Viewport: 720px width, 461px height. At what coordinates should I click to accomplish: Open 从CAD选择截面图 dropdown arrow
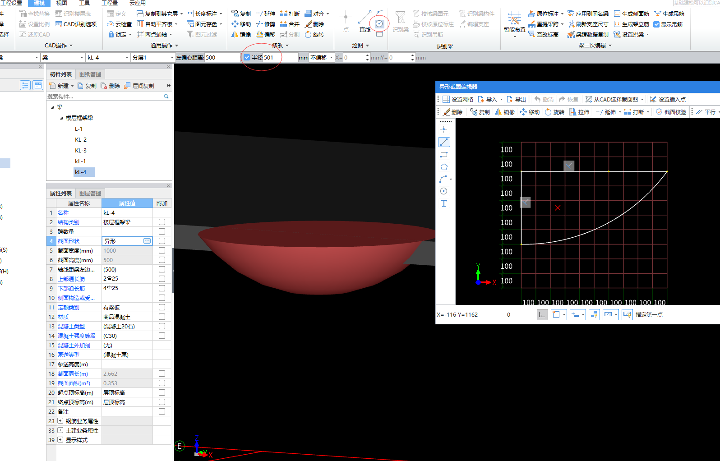(642, 99)
